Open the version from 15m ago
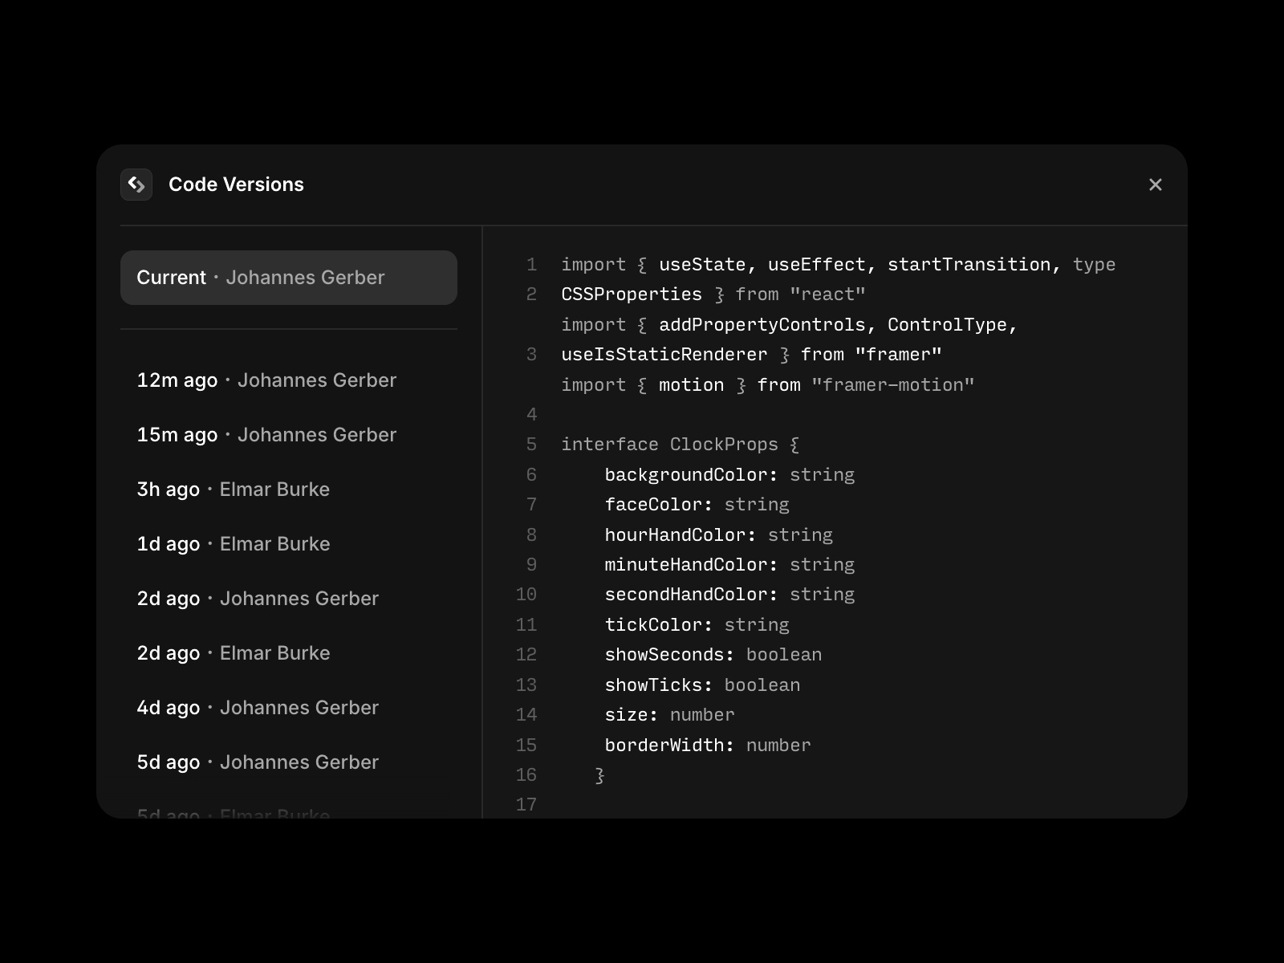This screenshot has height=963, width=1284. (x=266, y=435)
